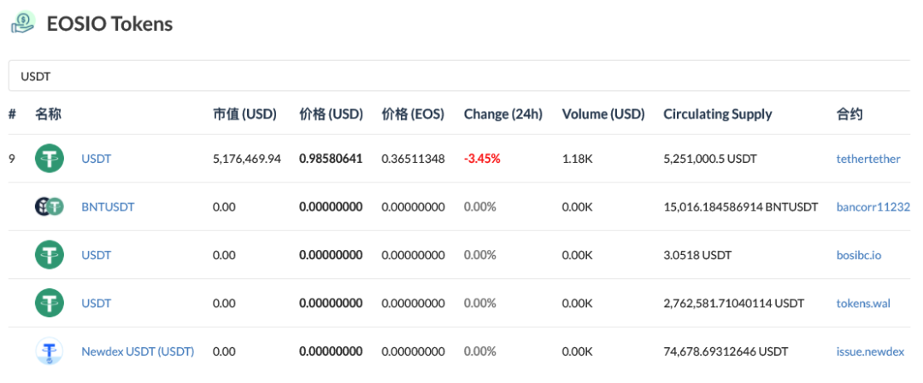This screenshot has width=923, height=383.
Task: Click the EOSIO Tokens page heading
Action: (x=109, y=24)
